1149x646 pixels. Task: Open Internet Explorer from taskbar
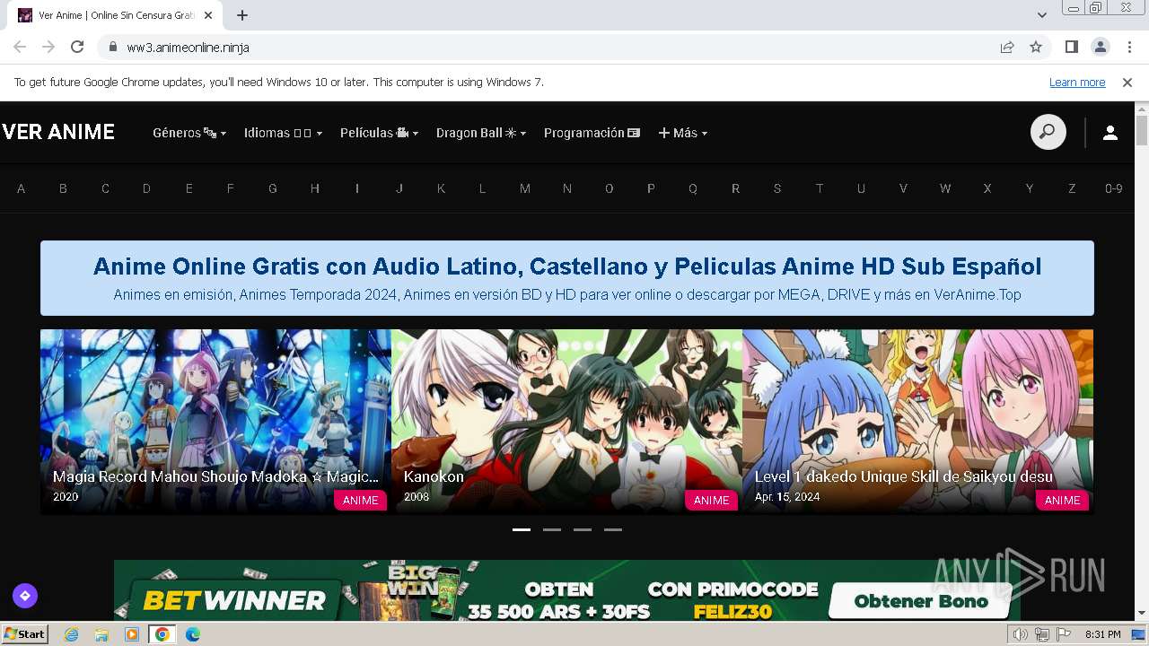71,634
